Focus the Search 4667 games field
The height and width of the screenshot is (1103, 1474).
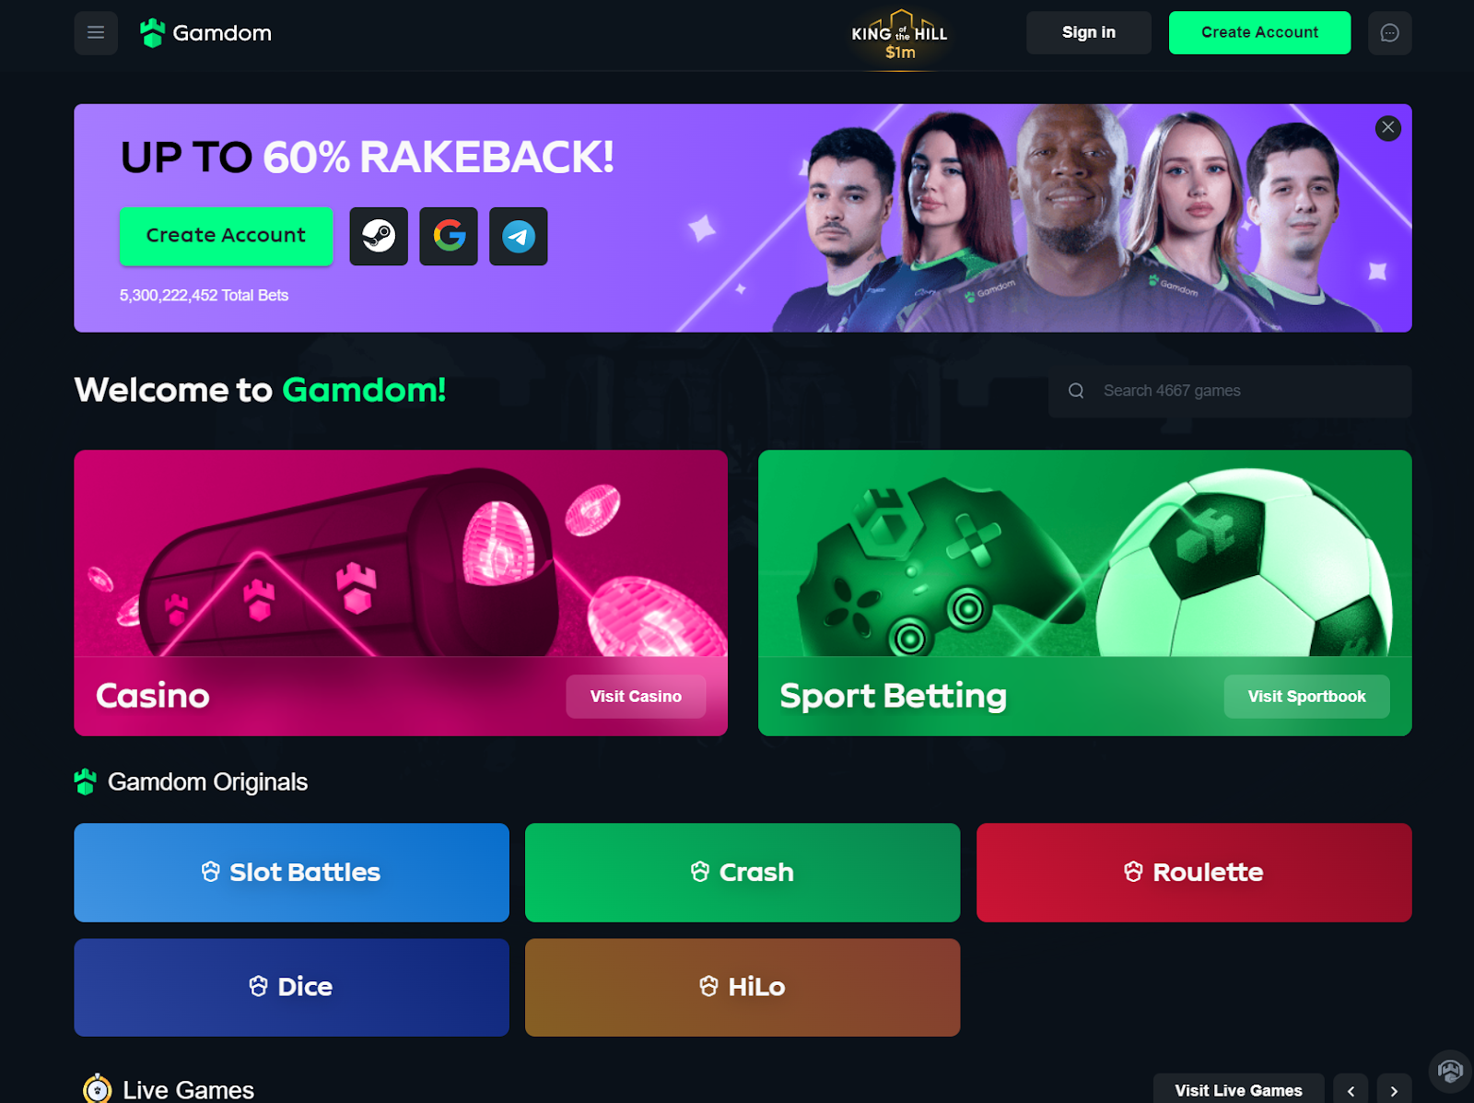(x=1230, y=391)
